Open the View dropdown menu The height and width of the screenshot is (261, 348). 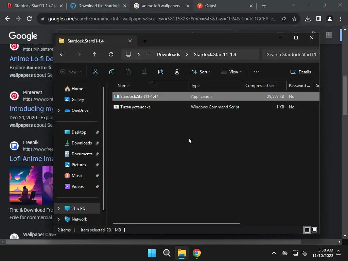(x=232, y=72)
